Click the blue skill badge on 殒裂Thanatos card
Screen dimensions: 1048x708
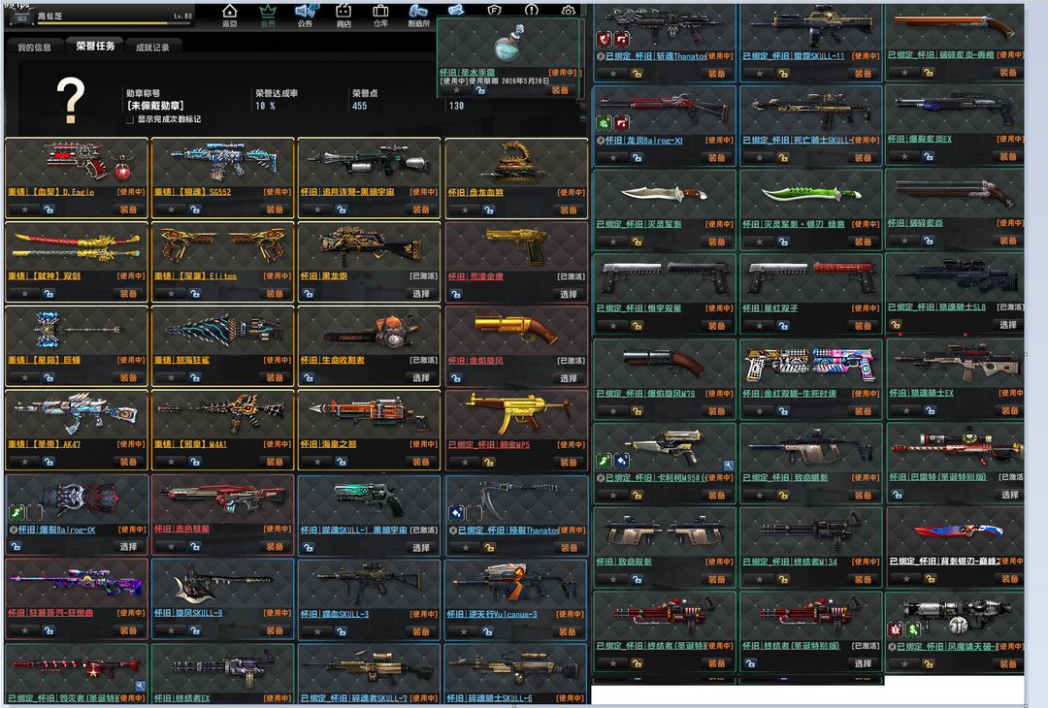pyautogui.click(x=457, y=513)
